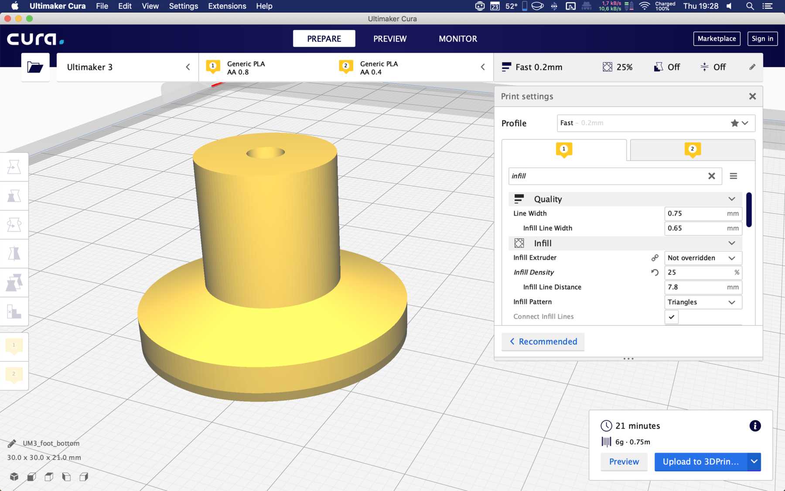The width and height of the screenshot is (785, 491).
Task: Open the Edit menu
Action: tap(125, 6)
